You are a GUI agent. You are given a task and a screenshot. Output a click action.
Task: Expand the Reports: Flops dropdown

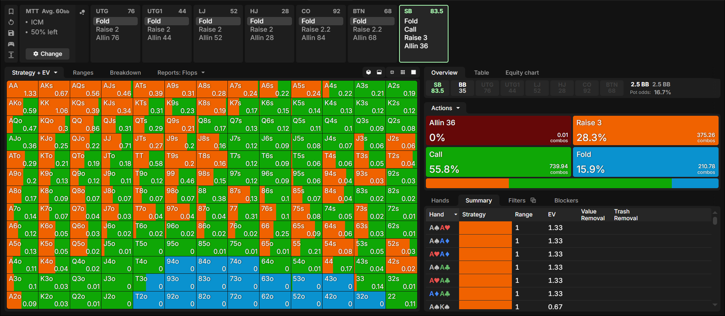click(181, 73)
